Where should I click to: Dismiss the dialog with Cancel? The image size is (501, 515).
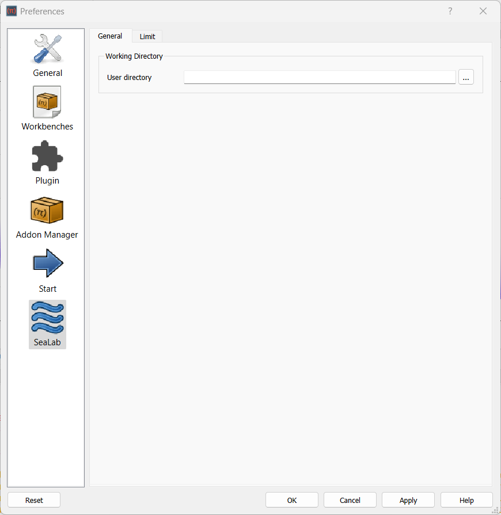point(350,499)
